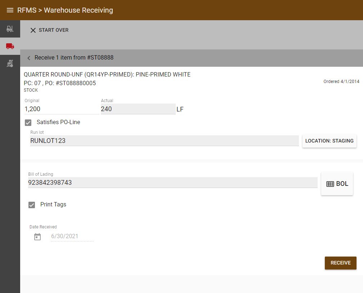
Task: Toggle the Print Tags checkbox
Action: [x=32, y=205]
